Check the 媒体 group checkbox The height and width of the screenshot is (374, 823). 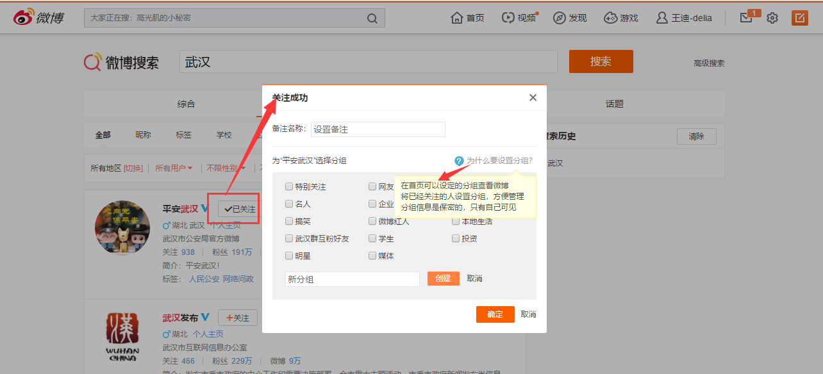point(372,256)
